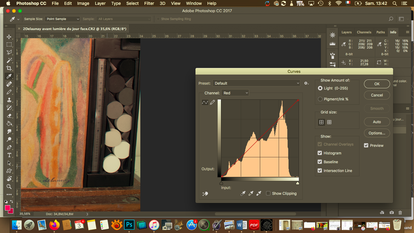Reset default foreground and background colors

click(x=6, y=201)
